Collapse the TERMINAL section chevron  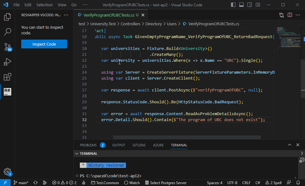click(x=76, y=154)
